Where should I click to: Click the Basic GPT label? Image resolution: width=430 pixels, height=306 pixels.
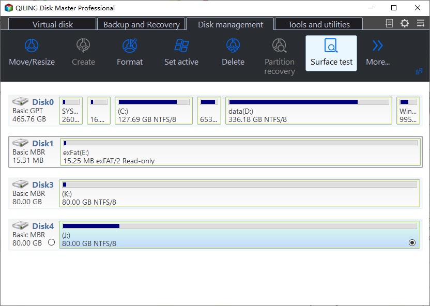[x=27, y=111]
